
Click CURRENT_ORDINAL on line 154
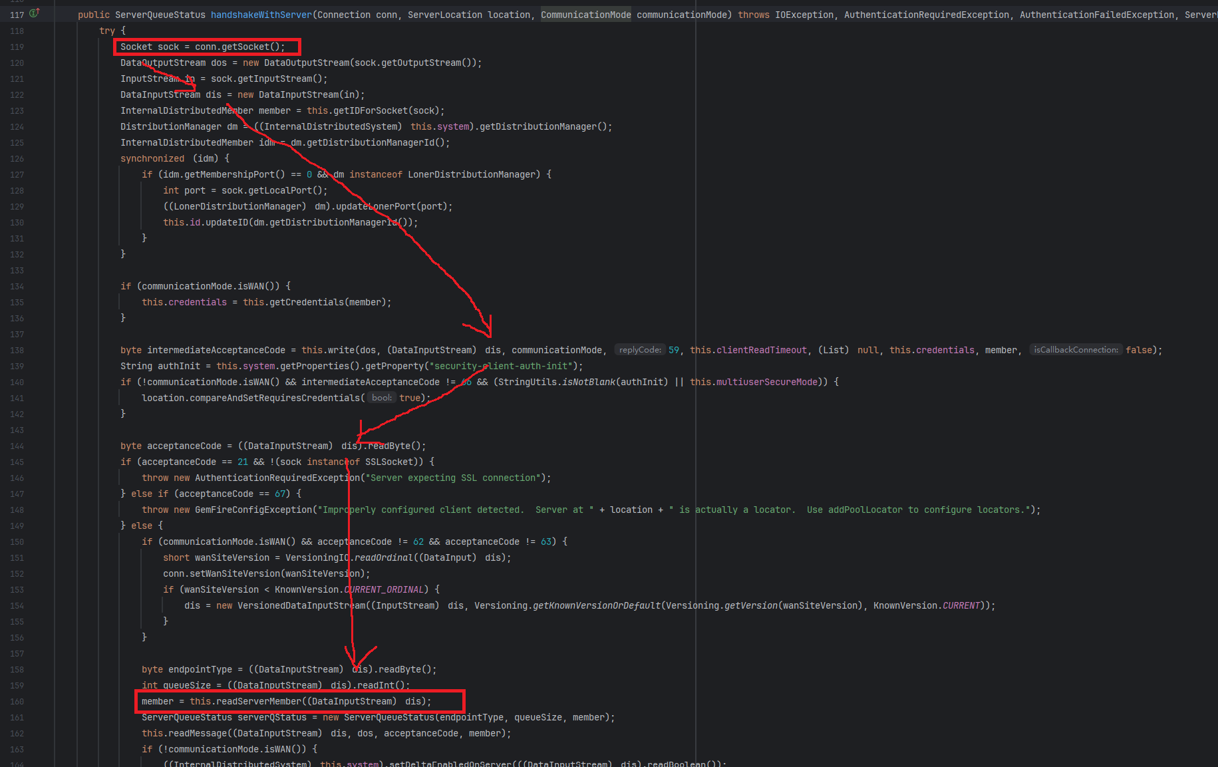click(x=384, y=589)
